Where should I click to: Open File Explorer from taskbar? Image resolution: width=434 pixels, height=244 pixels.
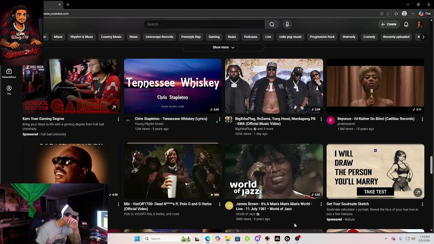(x=228, y=239)
